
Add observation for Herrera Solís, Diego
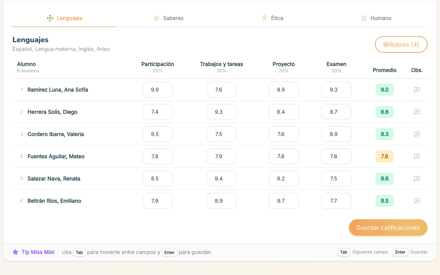(x=417, y=112)
